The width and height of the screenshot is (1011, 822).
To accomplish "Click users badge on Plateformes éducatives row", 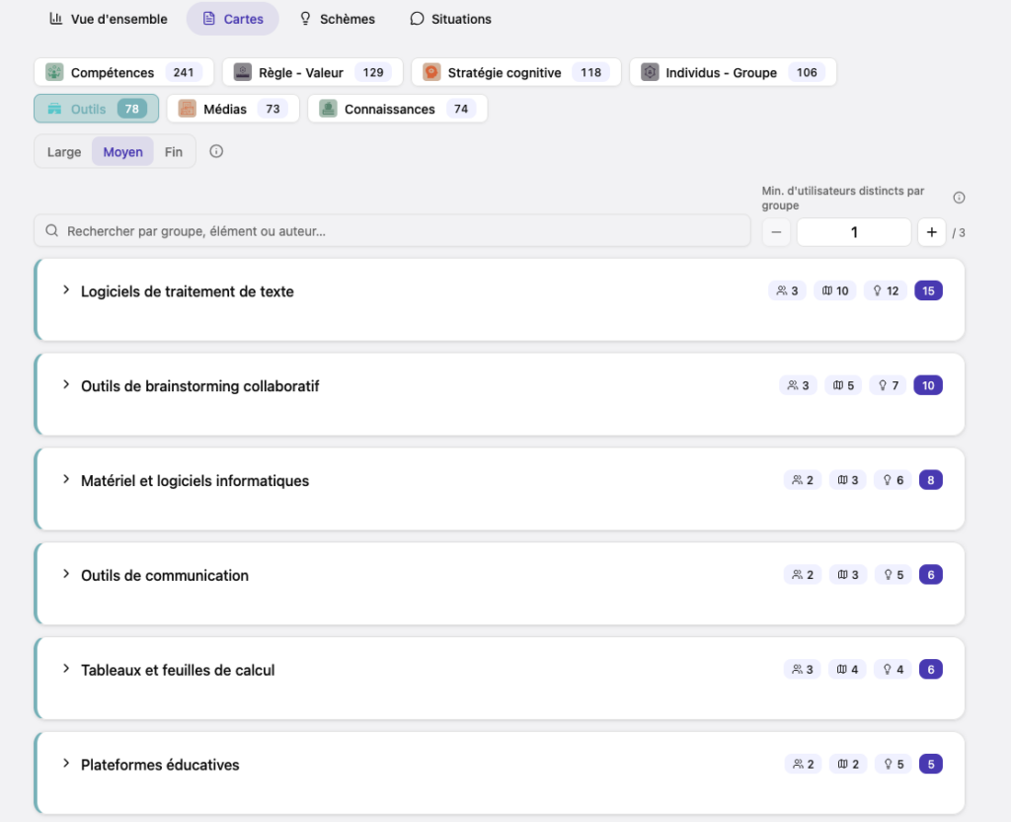I will tap(804, 764).
